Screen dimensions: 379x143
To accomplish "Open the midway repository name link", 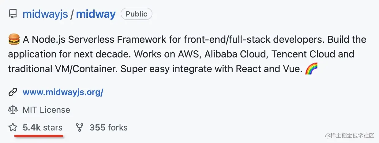I will pyautogui.click(x=96, y=14).
